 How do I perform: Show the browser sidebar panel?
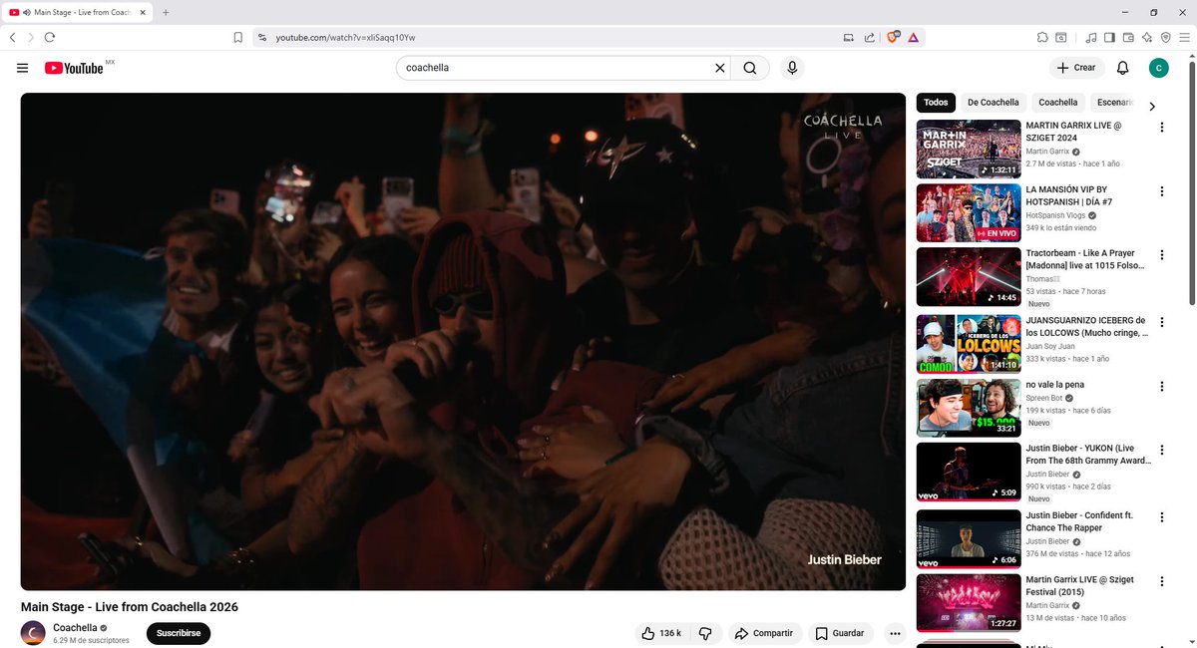[1109, 38]
